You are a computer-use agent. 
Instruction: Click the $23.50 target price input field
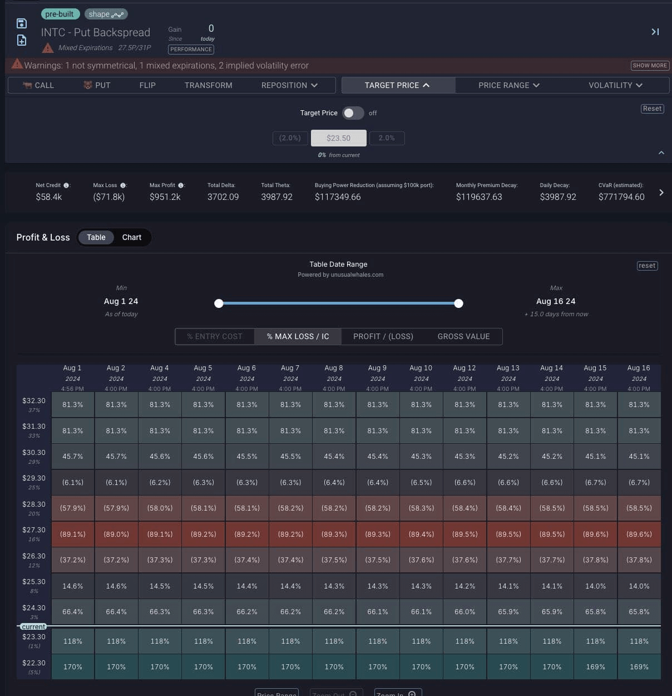coord(338,138)
